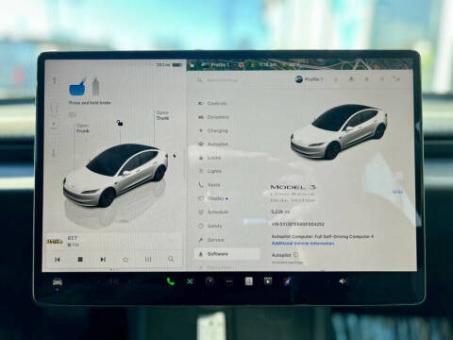Tap the garage/HomeLink icon in settings header
Image resolution: width=453 pixels, height=340 pixels.
[351, 79]
